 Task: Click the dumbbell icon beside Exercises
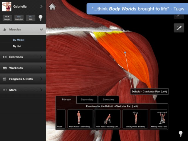(x=5, y=57)
